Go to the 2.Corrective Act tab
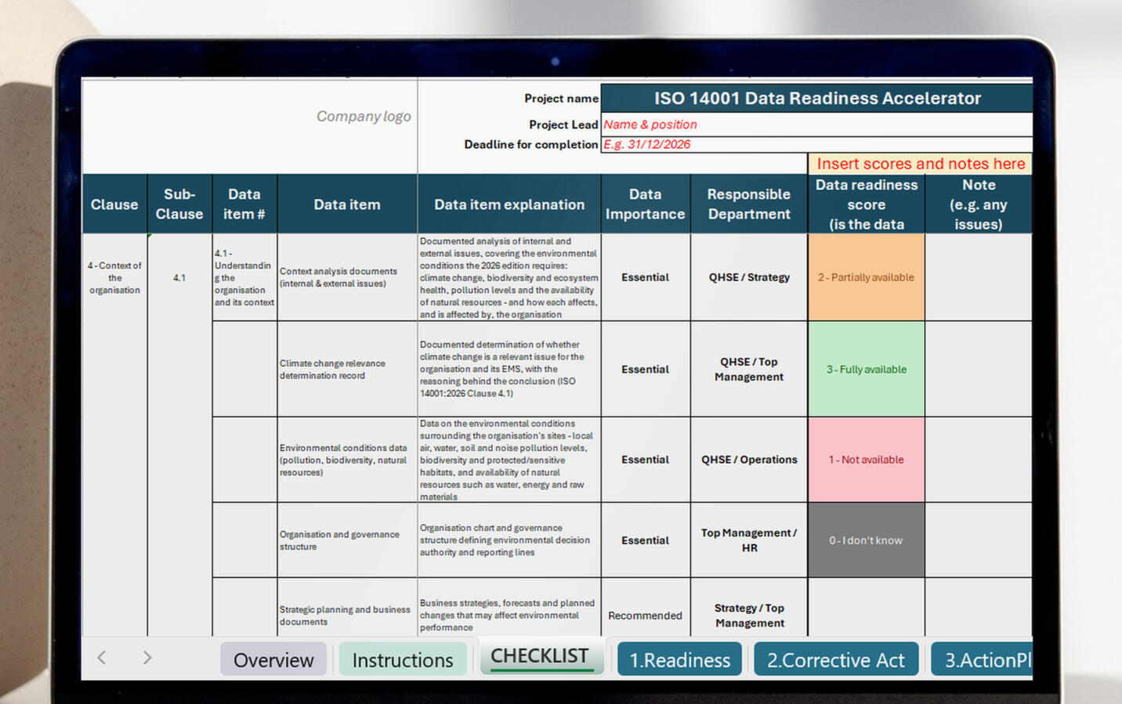The image size is (1122, 704). pyautogui.click(x=836, y=659)
